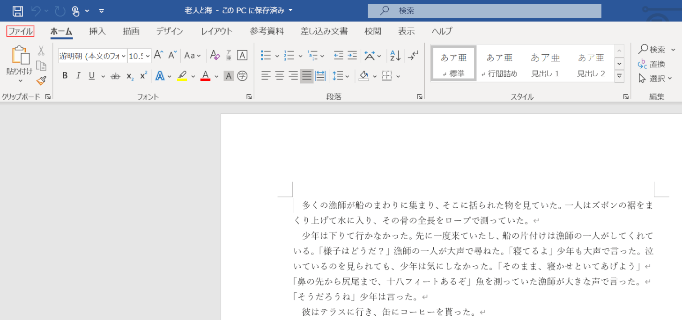Viewport: 682px width, 320px height.
Task: Expand the Styles gallery
Action: (x=619, y=75)
